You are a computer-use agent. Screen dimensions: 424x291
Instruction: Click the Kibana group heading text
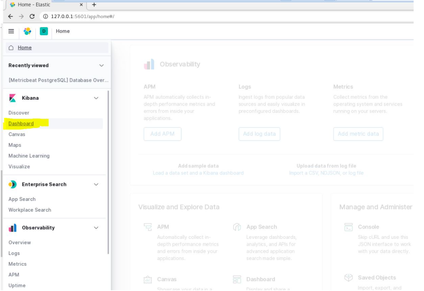click(x=30, y=98)
